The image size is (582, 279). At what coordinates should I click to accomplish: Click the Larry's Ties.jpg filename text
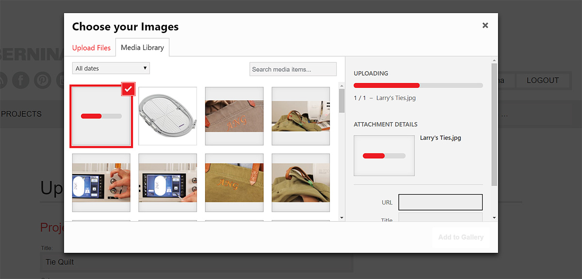coord(440,138)
